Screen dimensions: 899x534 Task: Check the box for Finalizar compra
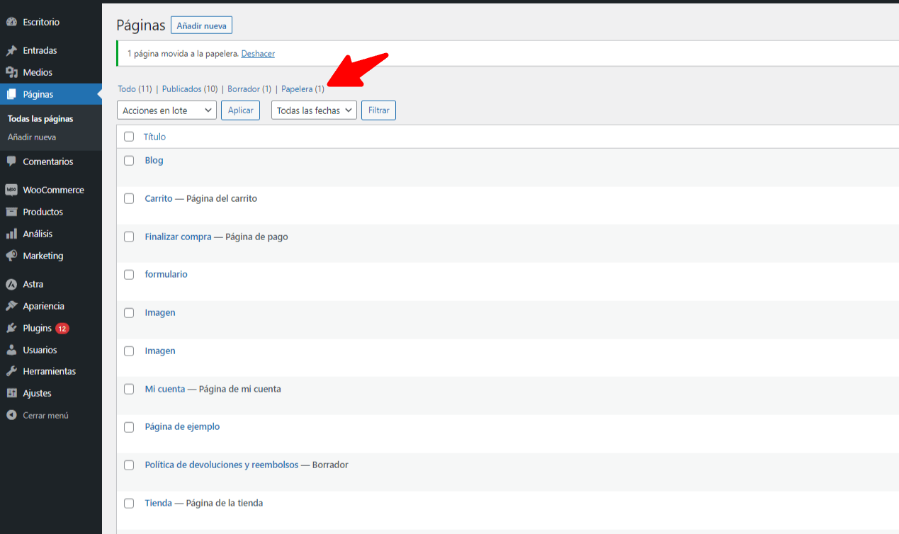[x=129, y=237]
